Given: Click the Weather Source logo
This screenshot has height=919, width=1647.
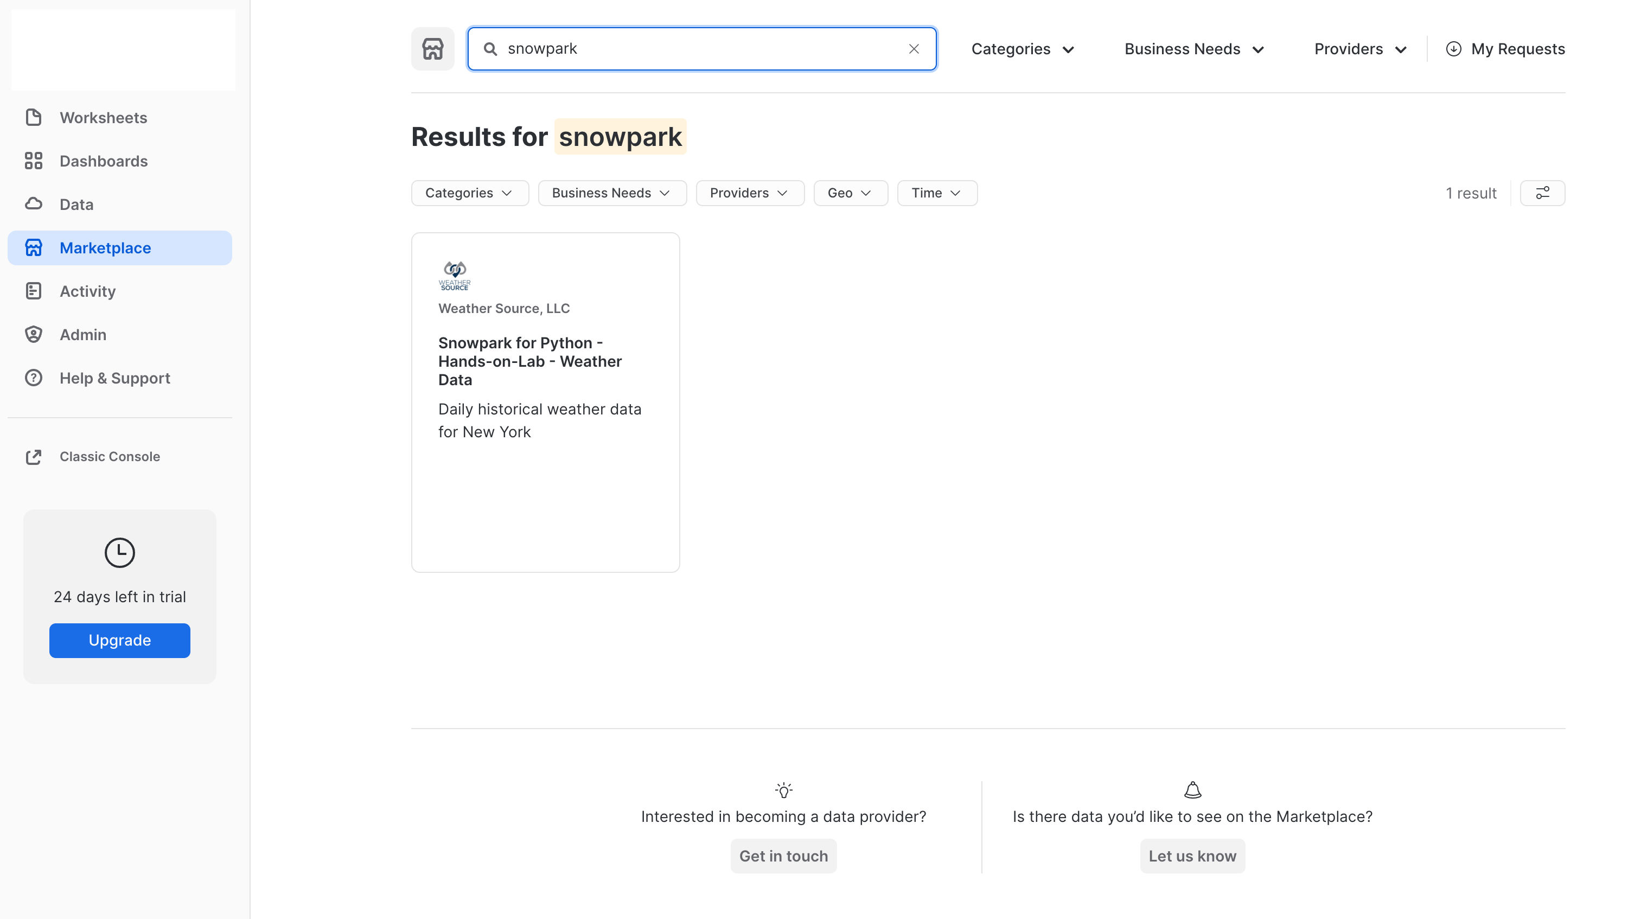Looking at the screenshot, I should pos(455,276).
